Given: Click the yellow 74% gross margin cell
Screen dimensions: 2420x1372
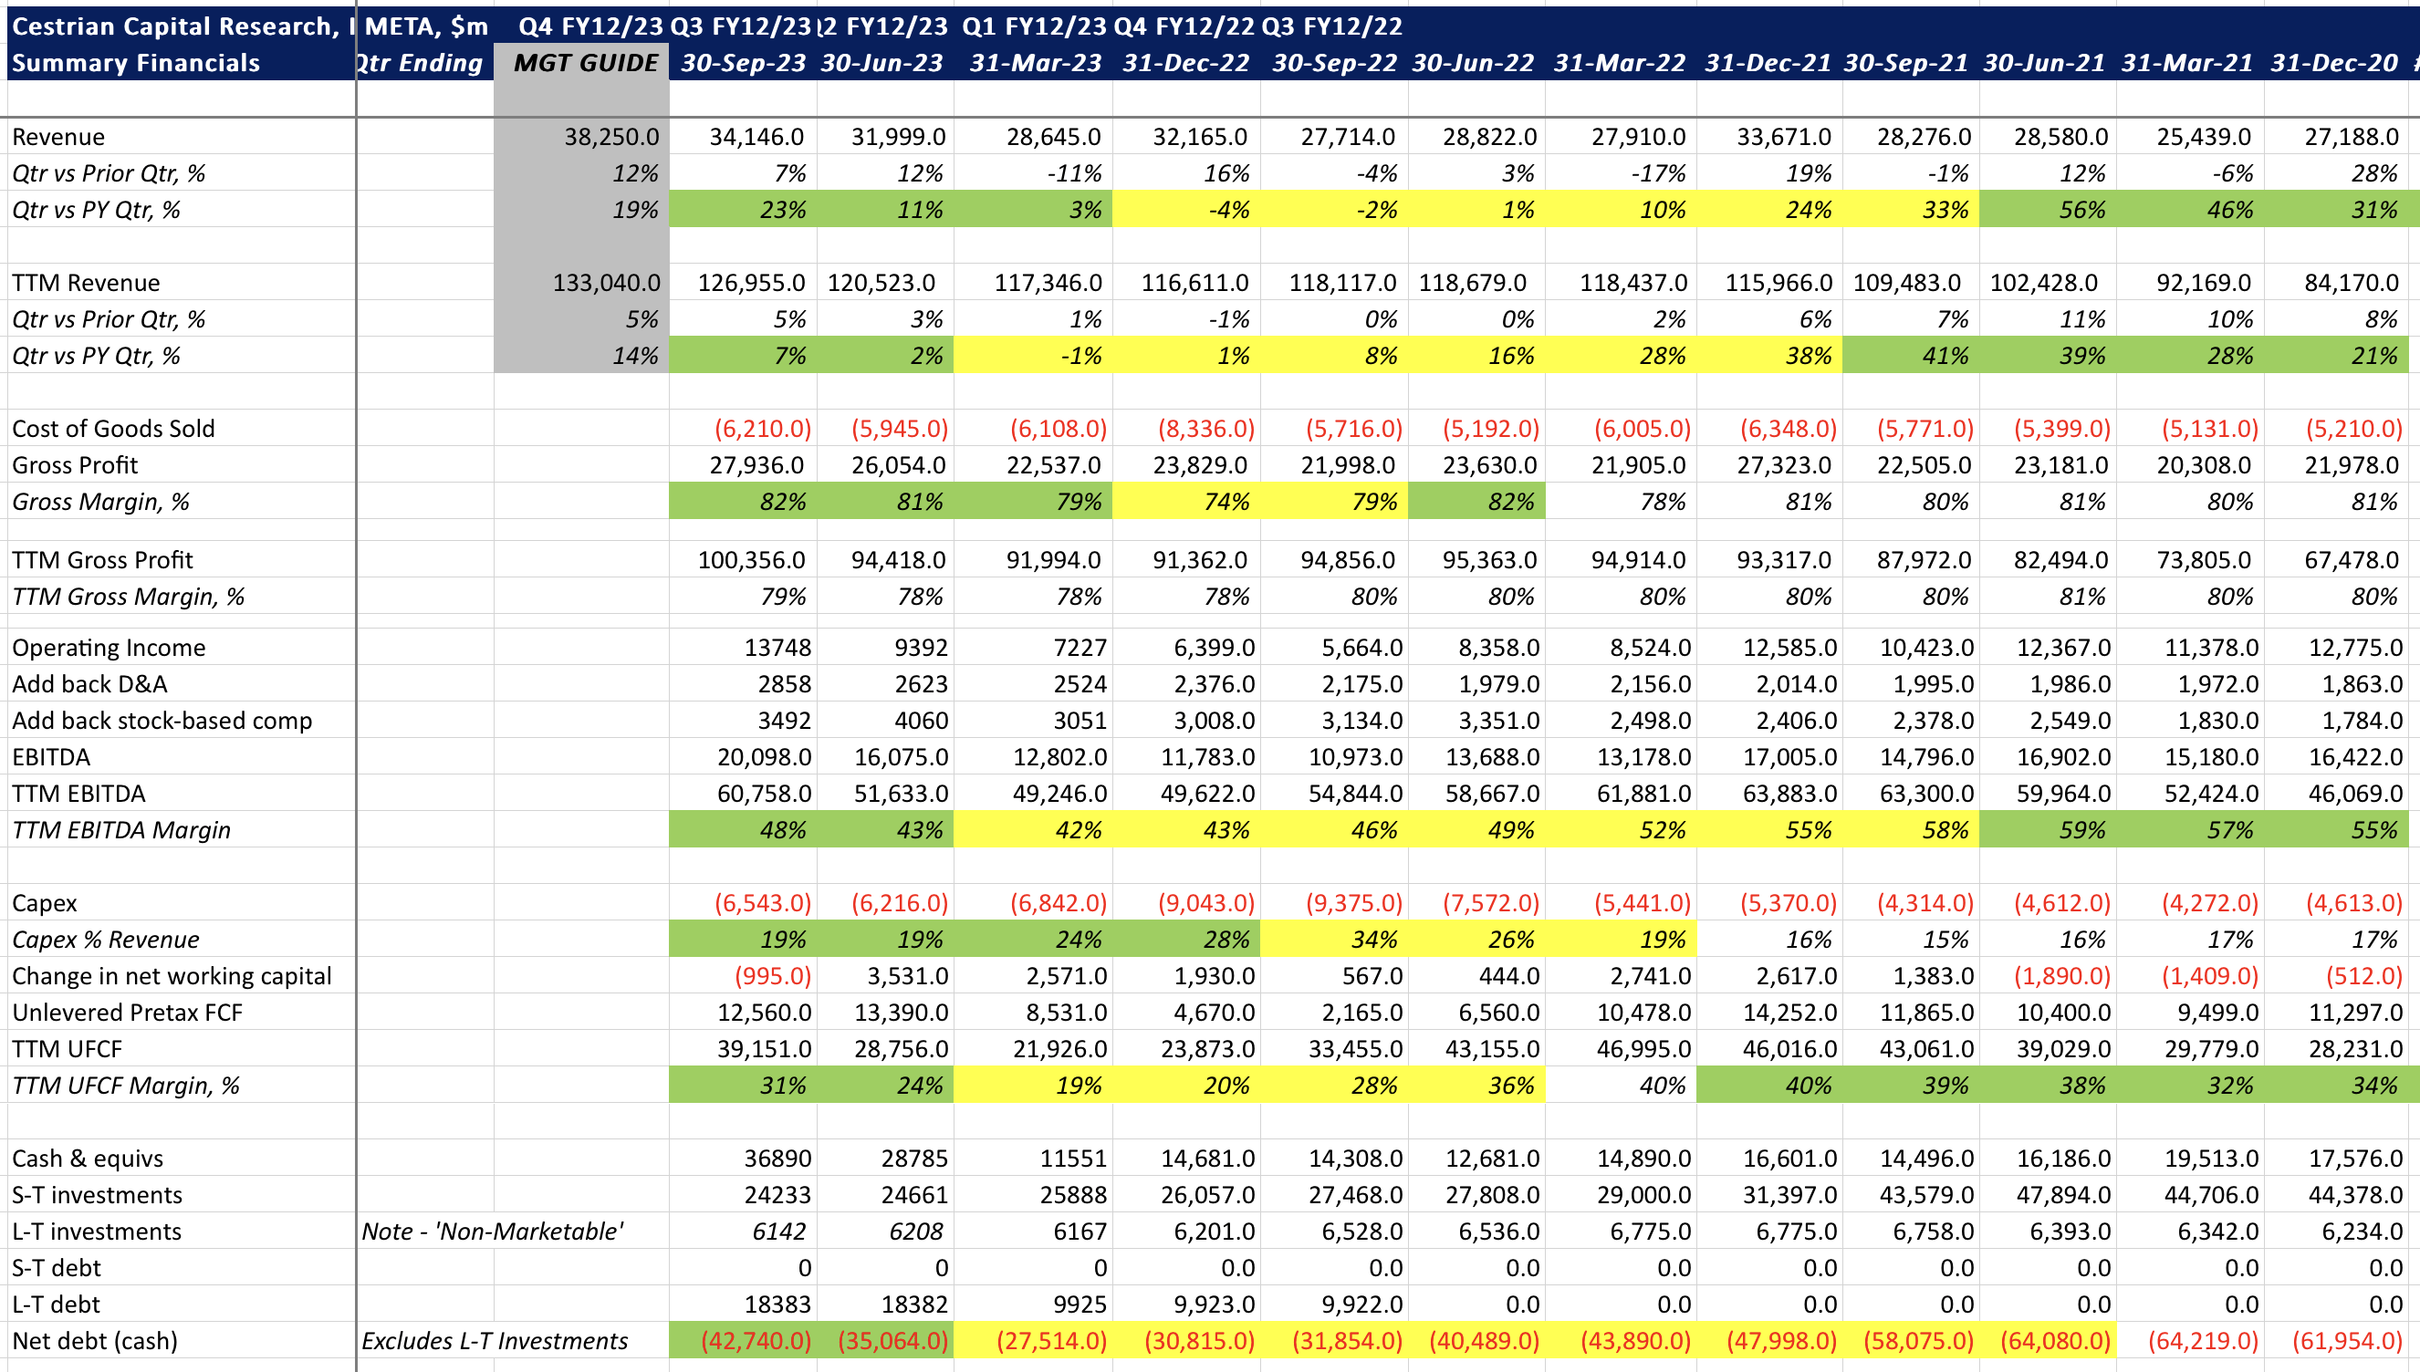Looking at the screenshot, I should [x=1185, y=502].
